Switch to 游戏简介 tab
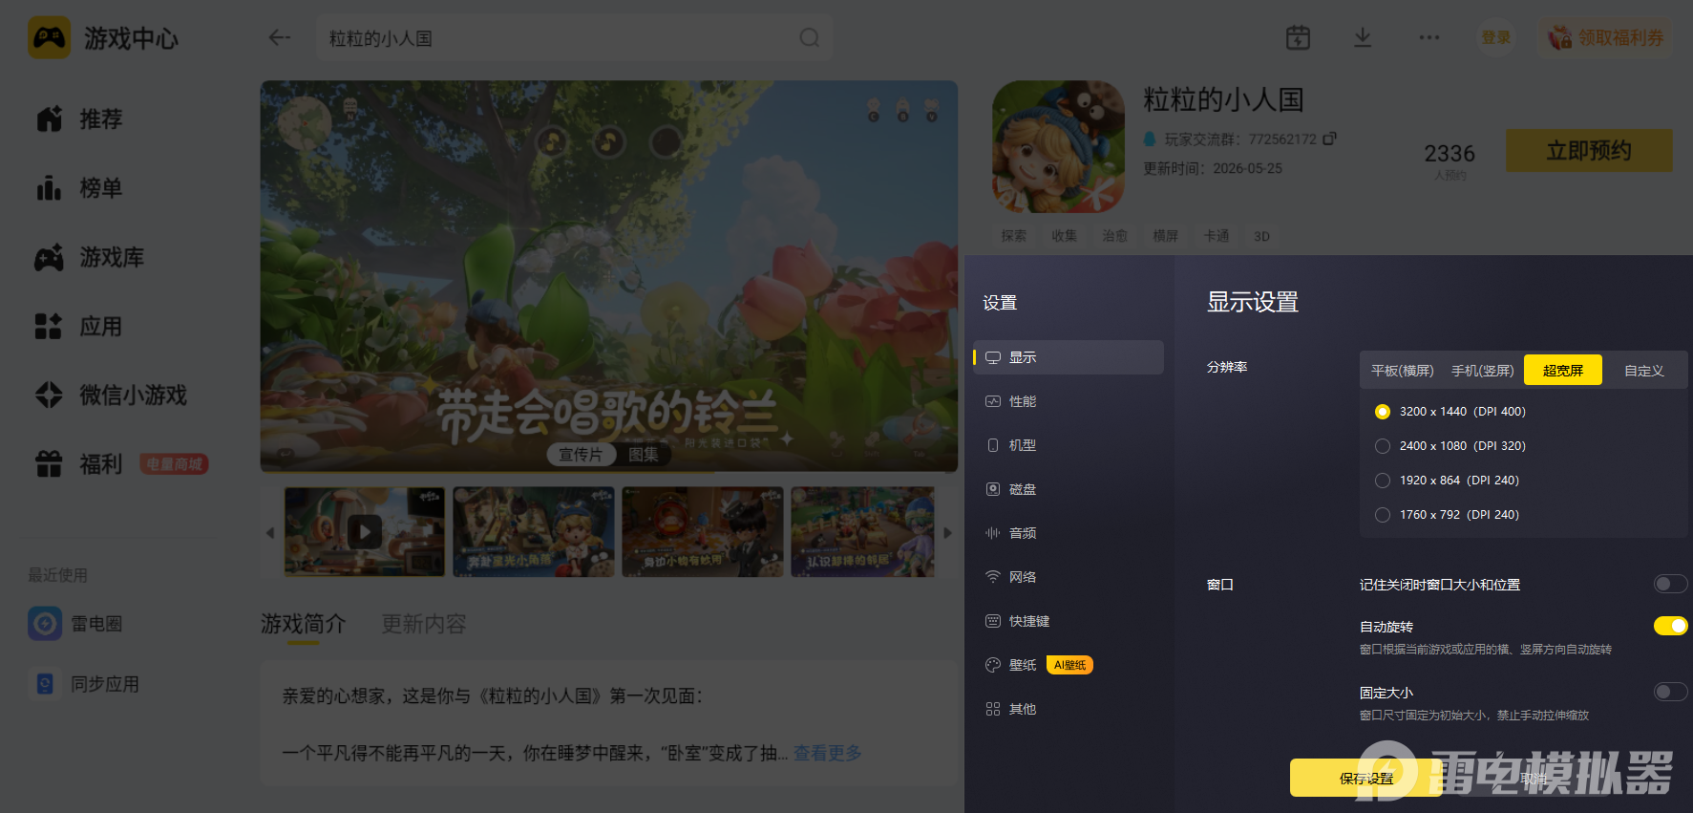1693x813 pixels. point(304,624)
